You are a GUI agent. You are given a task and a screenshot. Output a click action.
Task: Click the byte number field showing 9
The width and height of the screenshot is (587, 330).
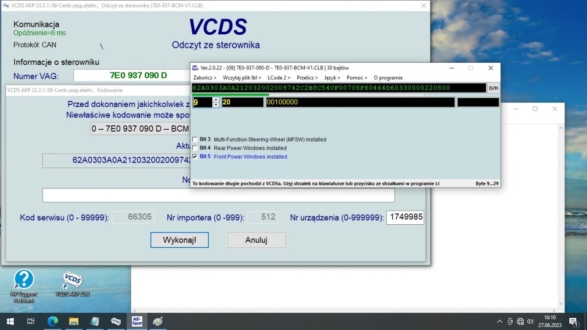point(202,102)
